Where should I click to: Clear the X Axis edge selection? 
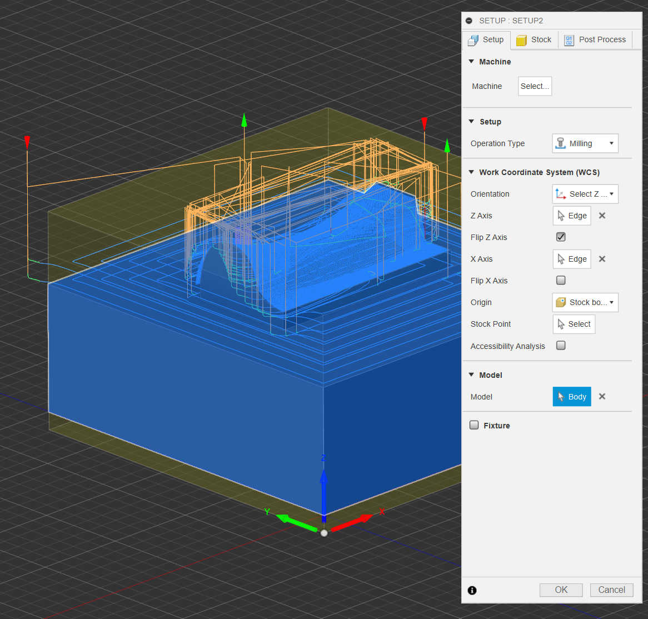click(602, 259)
